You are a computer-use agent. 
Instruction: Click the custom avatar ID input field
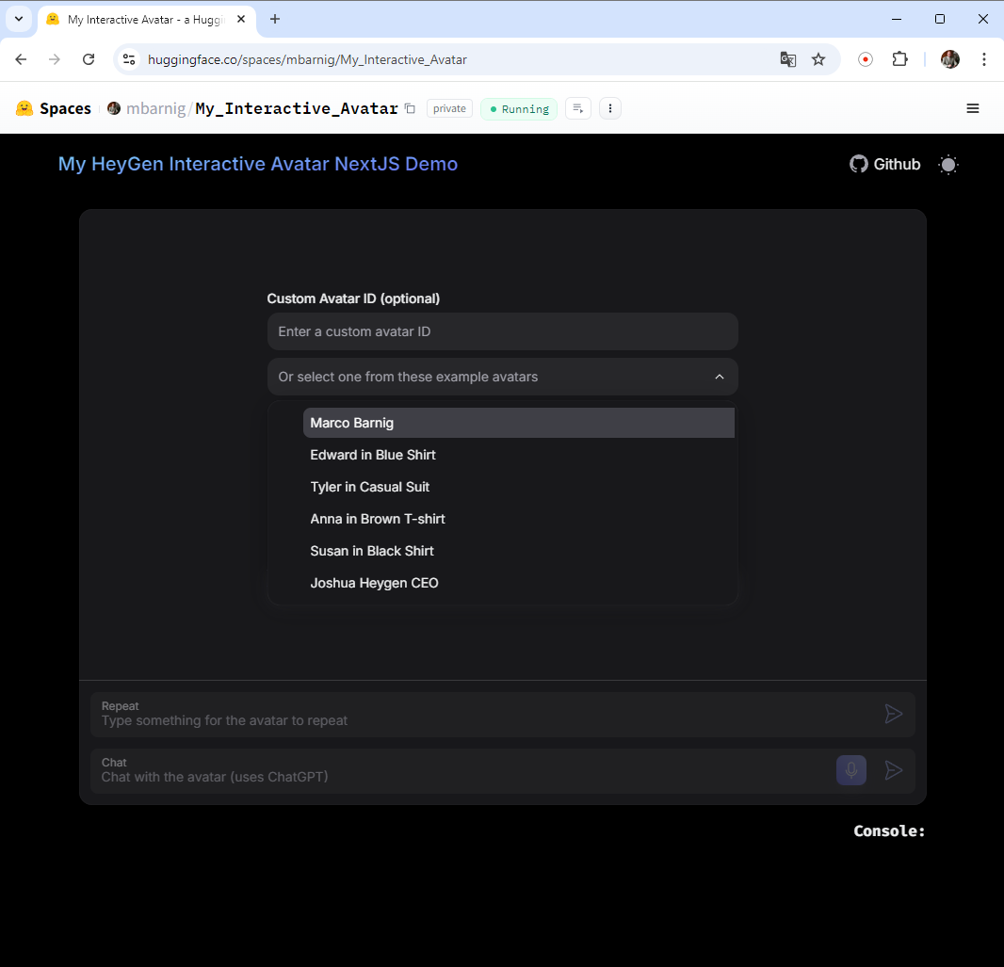pyautogui.click(x=503, y=331)
